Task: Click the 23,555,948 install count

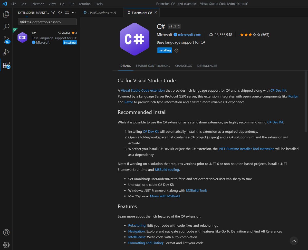Action: 220,35
